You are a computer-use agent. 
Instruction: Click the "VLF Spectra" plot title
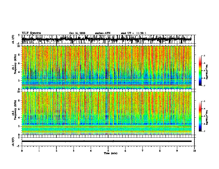[31, 33]
